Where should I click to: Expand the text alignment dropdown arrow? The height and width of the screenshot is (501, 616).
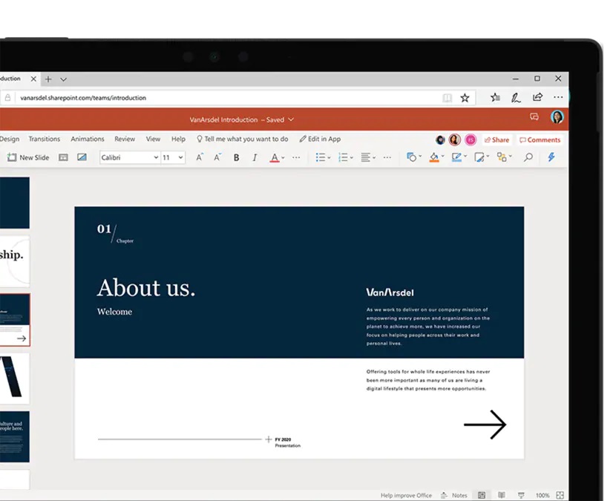(x=374, y=158)
